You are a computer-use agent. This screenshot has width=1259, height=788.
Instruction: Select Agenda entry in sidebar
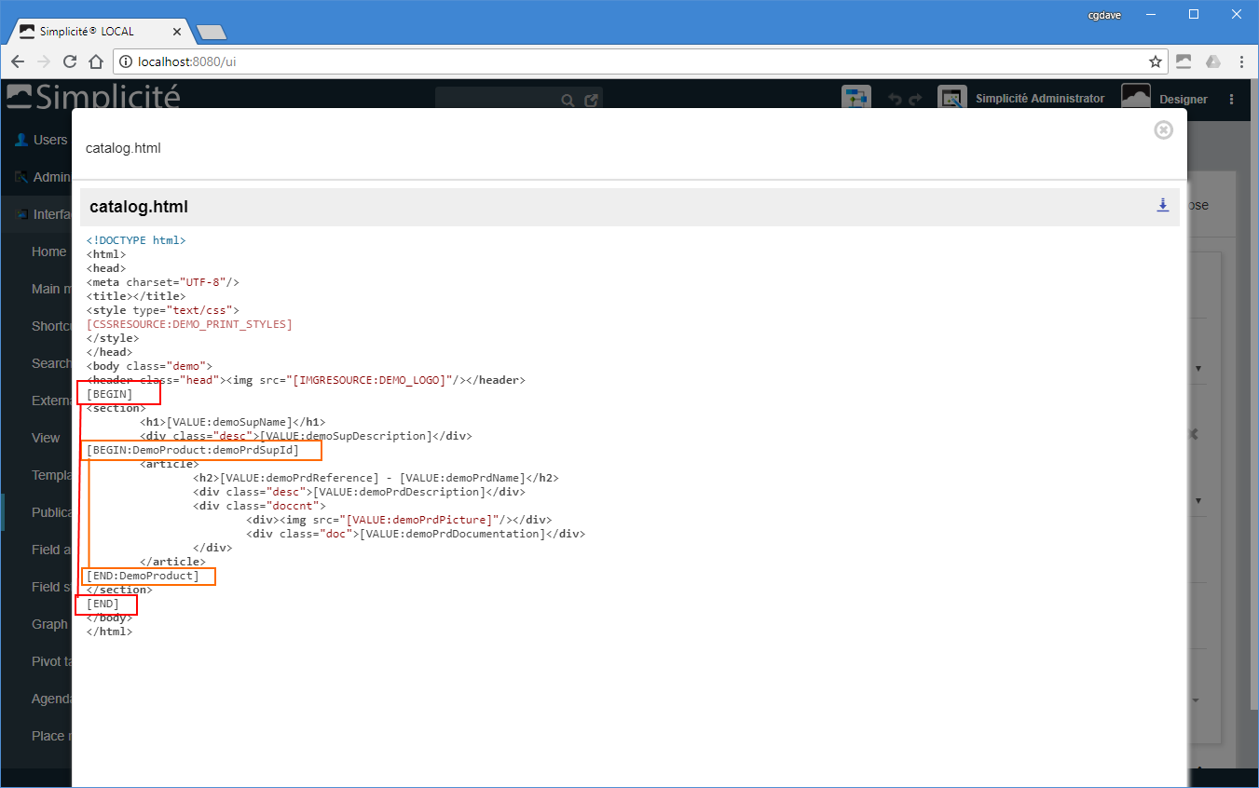pyautogui.click(x=50, y=699)
